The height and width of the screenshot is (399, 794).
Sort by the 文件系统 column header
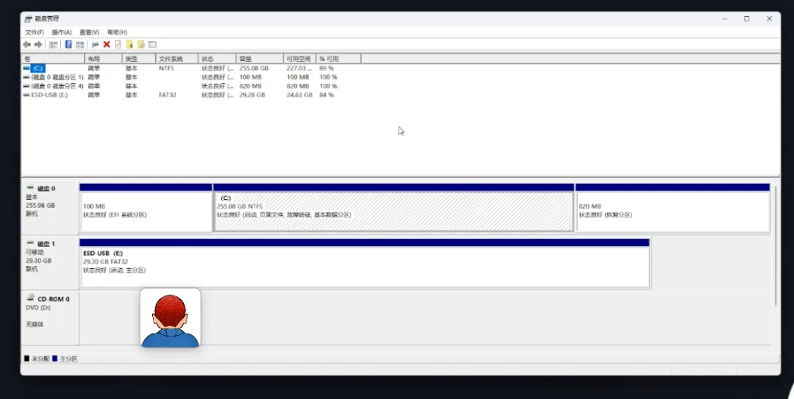pos(176,59)
